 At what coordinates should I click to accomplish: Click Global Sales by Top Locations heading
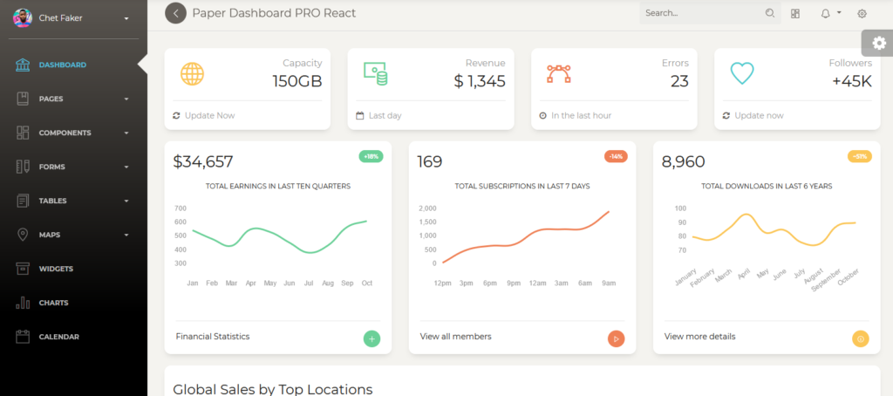273,389
